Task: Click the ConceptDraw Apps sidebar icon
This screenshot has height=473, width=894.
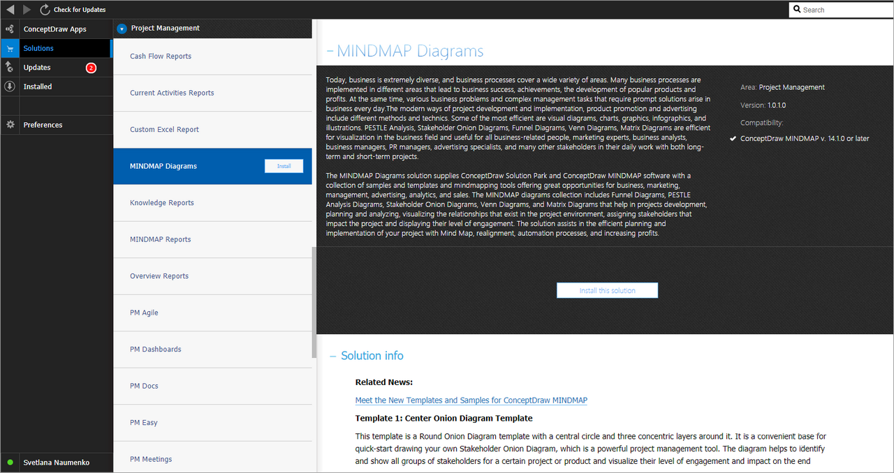Action: 10,29
